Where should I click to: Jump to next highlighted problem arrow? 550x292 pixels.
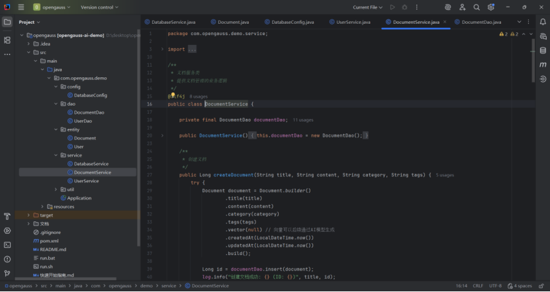click(x=531, y=34)
